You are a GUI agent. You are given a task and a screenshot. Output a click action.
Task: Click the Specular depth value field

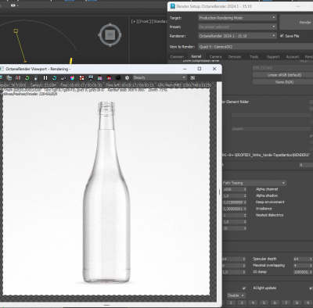302,259
